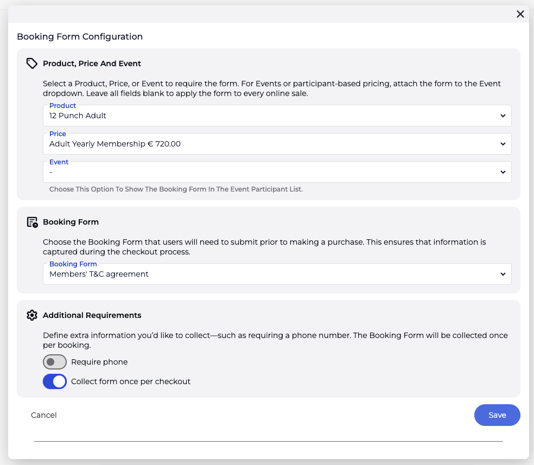Click the Require phone label text

[x=99, y=362]
